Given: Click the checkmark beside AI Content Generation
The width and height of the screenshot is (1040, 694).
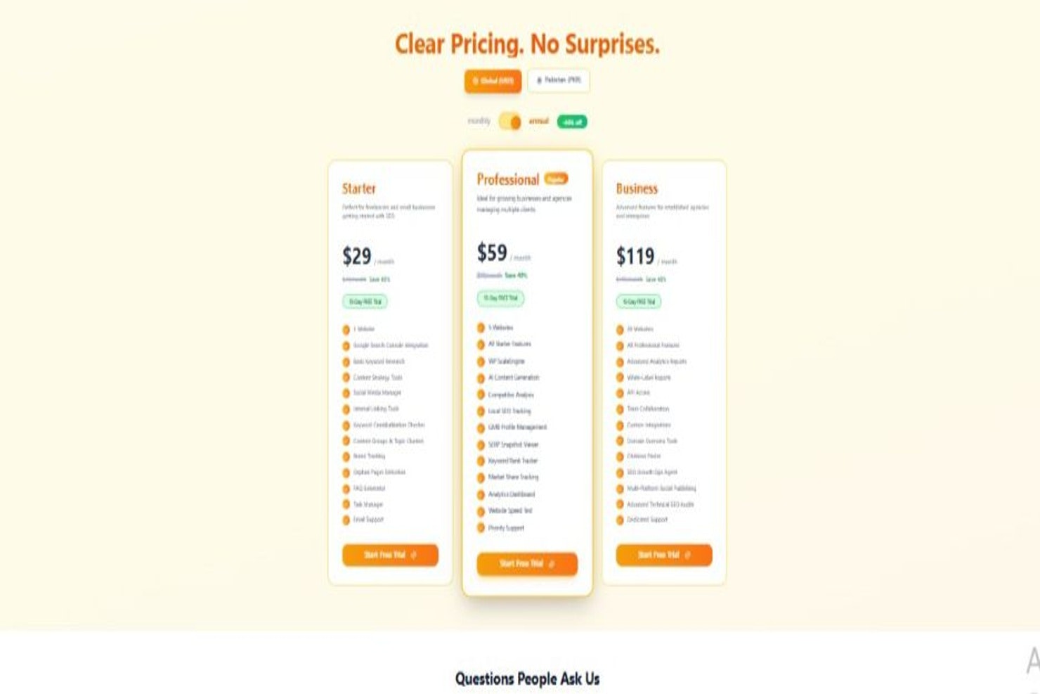Looking at the screenshot, I should point(481,378).
